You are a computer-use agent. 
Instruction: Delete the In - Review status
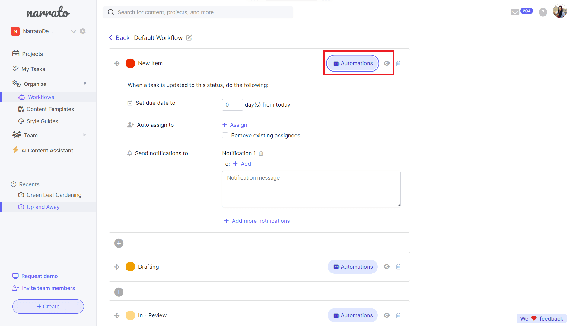[398, 315]
